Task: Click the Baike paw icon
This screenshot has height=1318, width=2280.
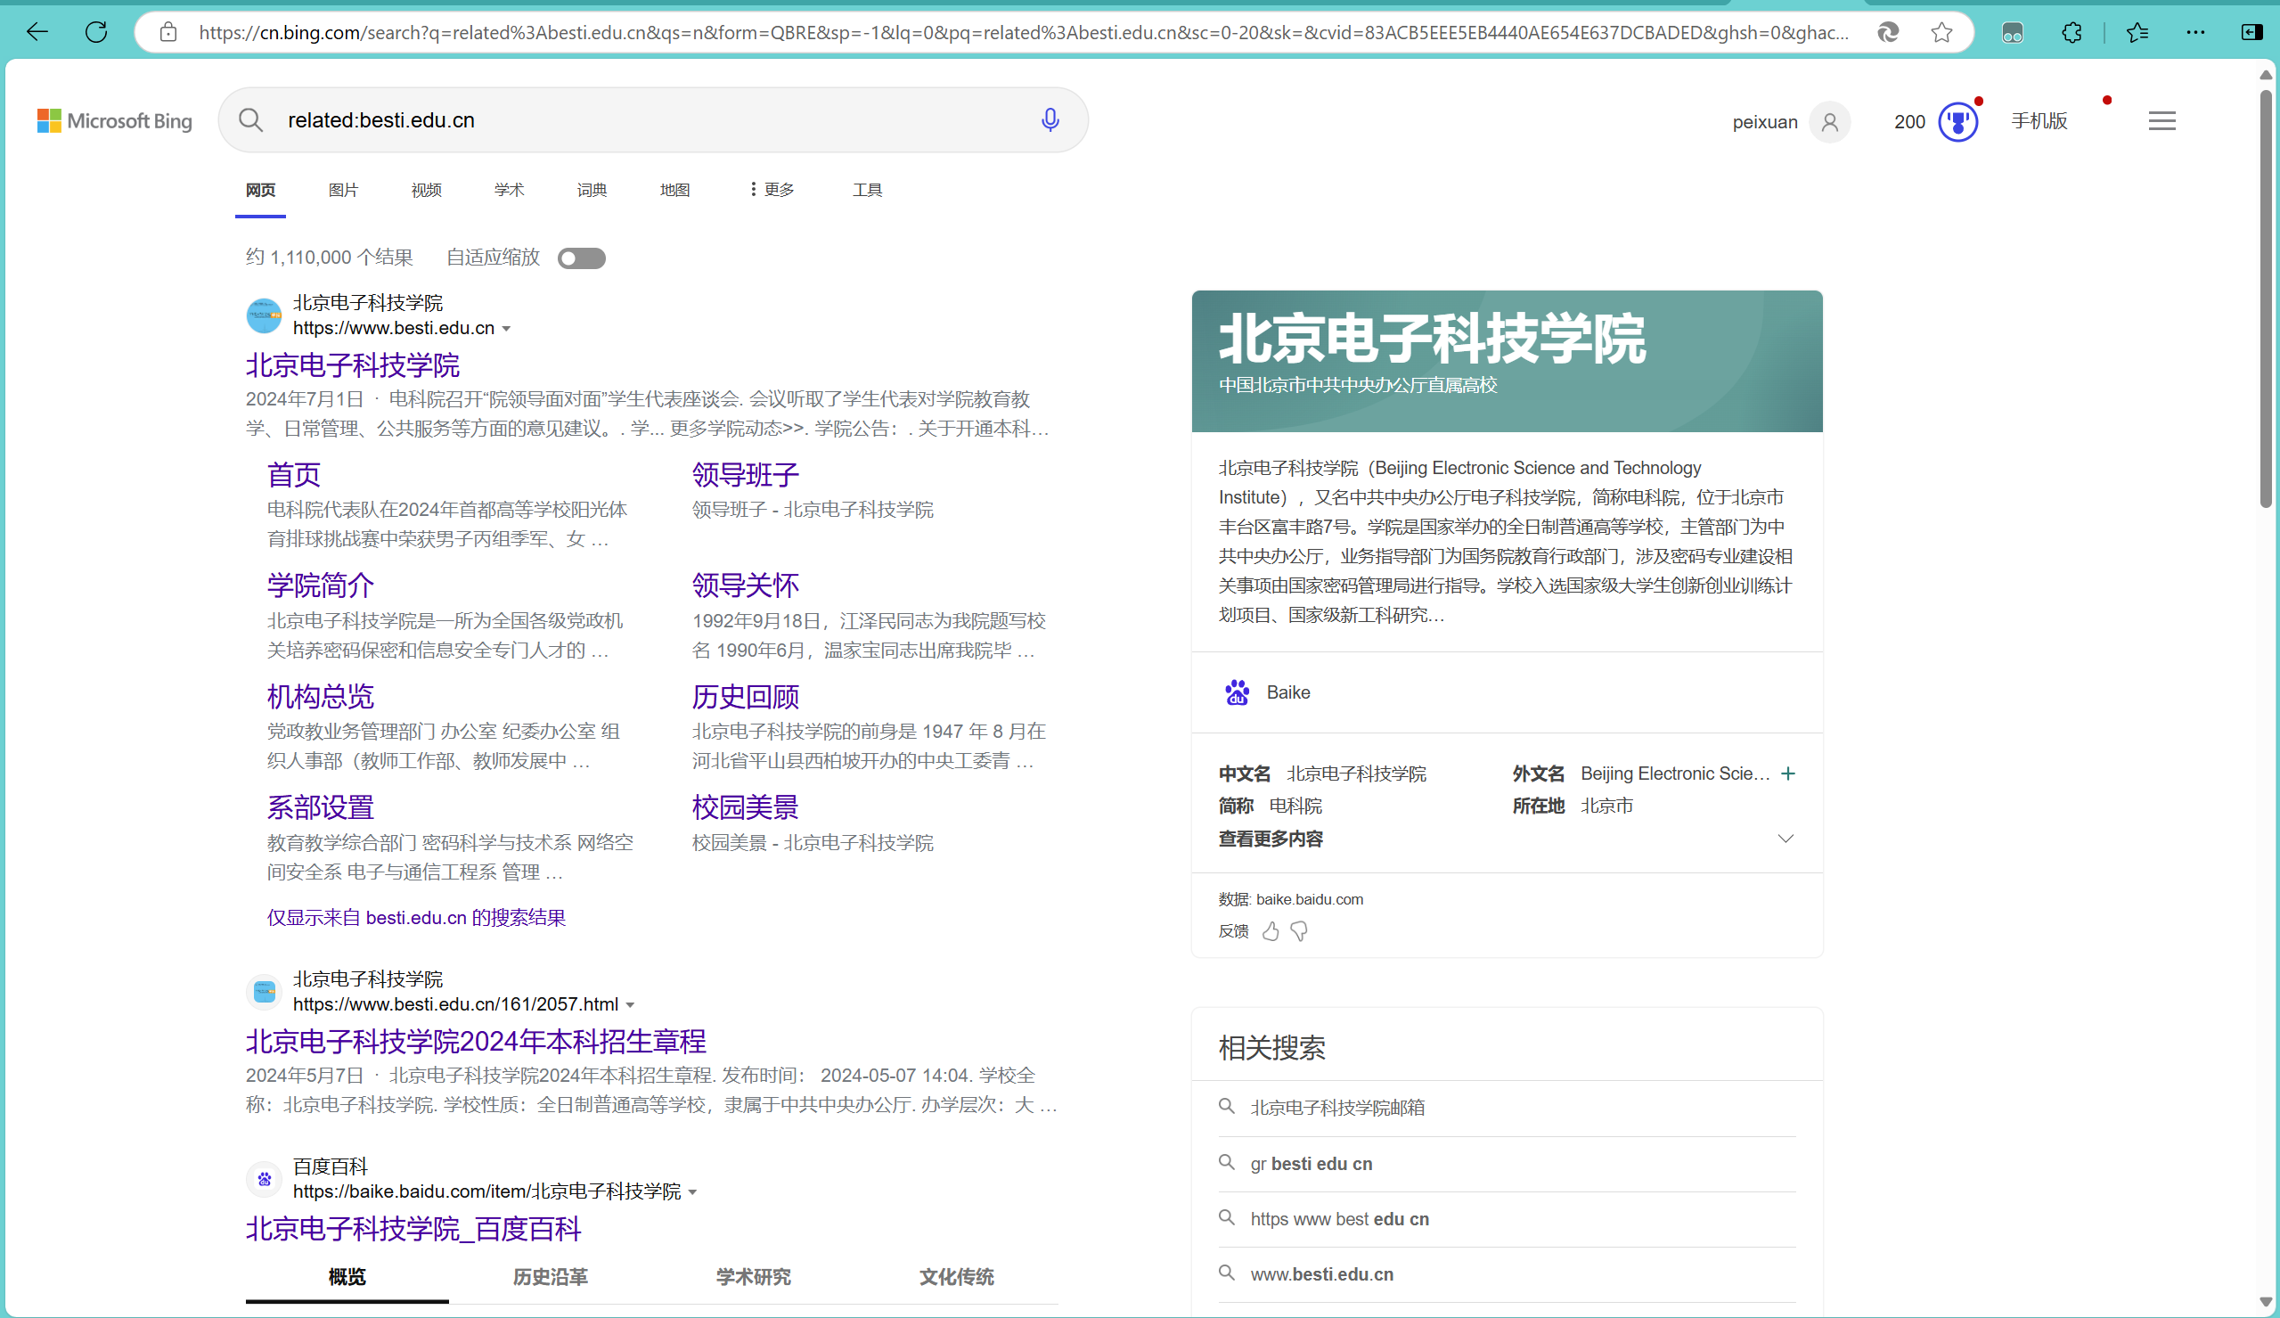Action: click(x=1237, y=692)
